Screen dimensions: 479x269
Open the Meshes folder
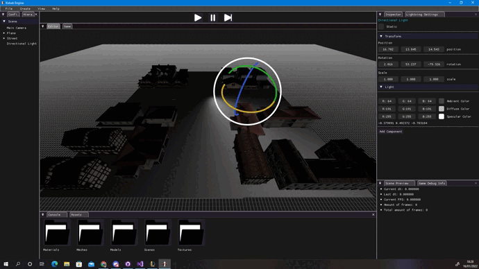pos(91,233)
